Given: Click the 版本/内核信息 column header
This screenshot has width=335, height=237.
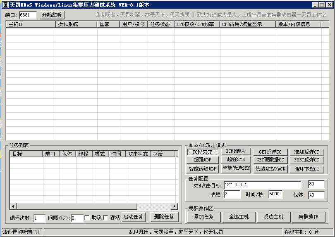Looking at the screenshot, I should [299, 24].
